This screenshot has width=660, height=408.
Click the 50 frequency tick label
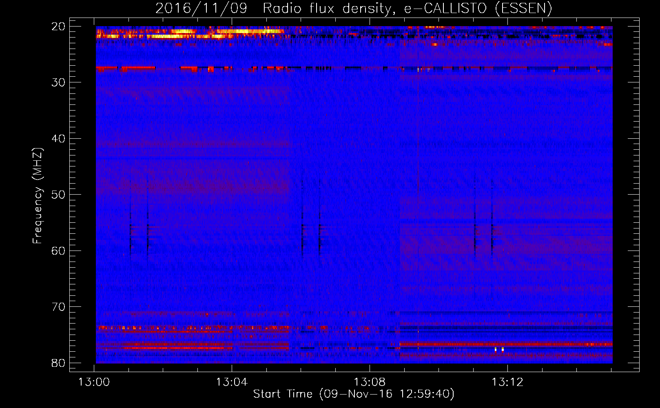tap(58, 195)
